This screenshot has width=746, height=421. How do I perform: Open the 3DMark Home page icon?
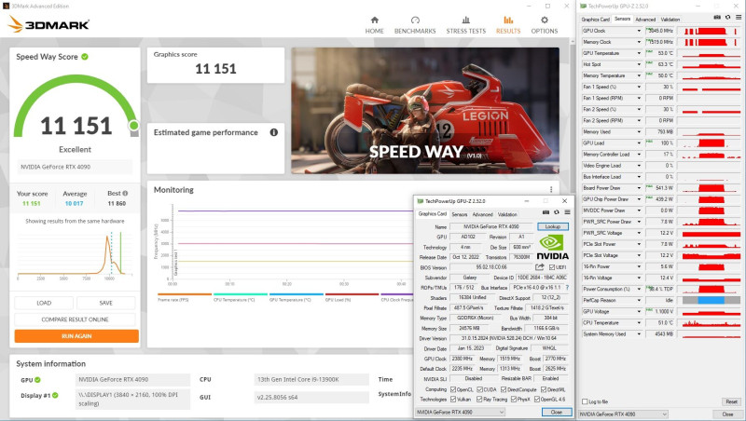(375, 20)
